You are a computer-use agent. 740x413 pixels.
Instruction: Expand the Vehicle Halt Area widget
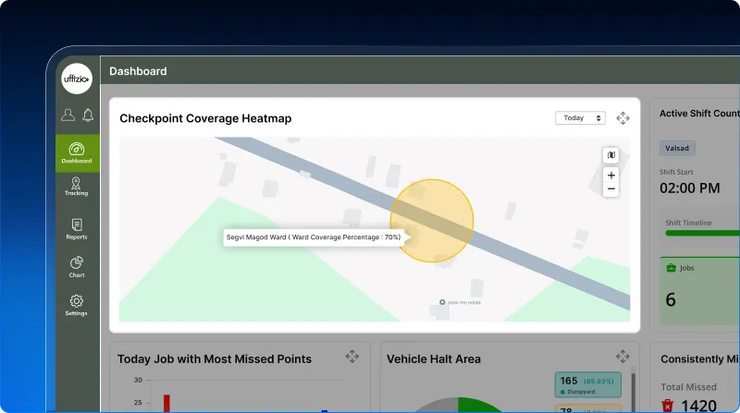[623, 357]
